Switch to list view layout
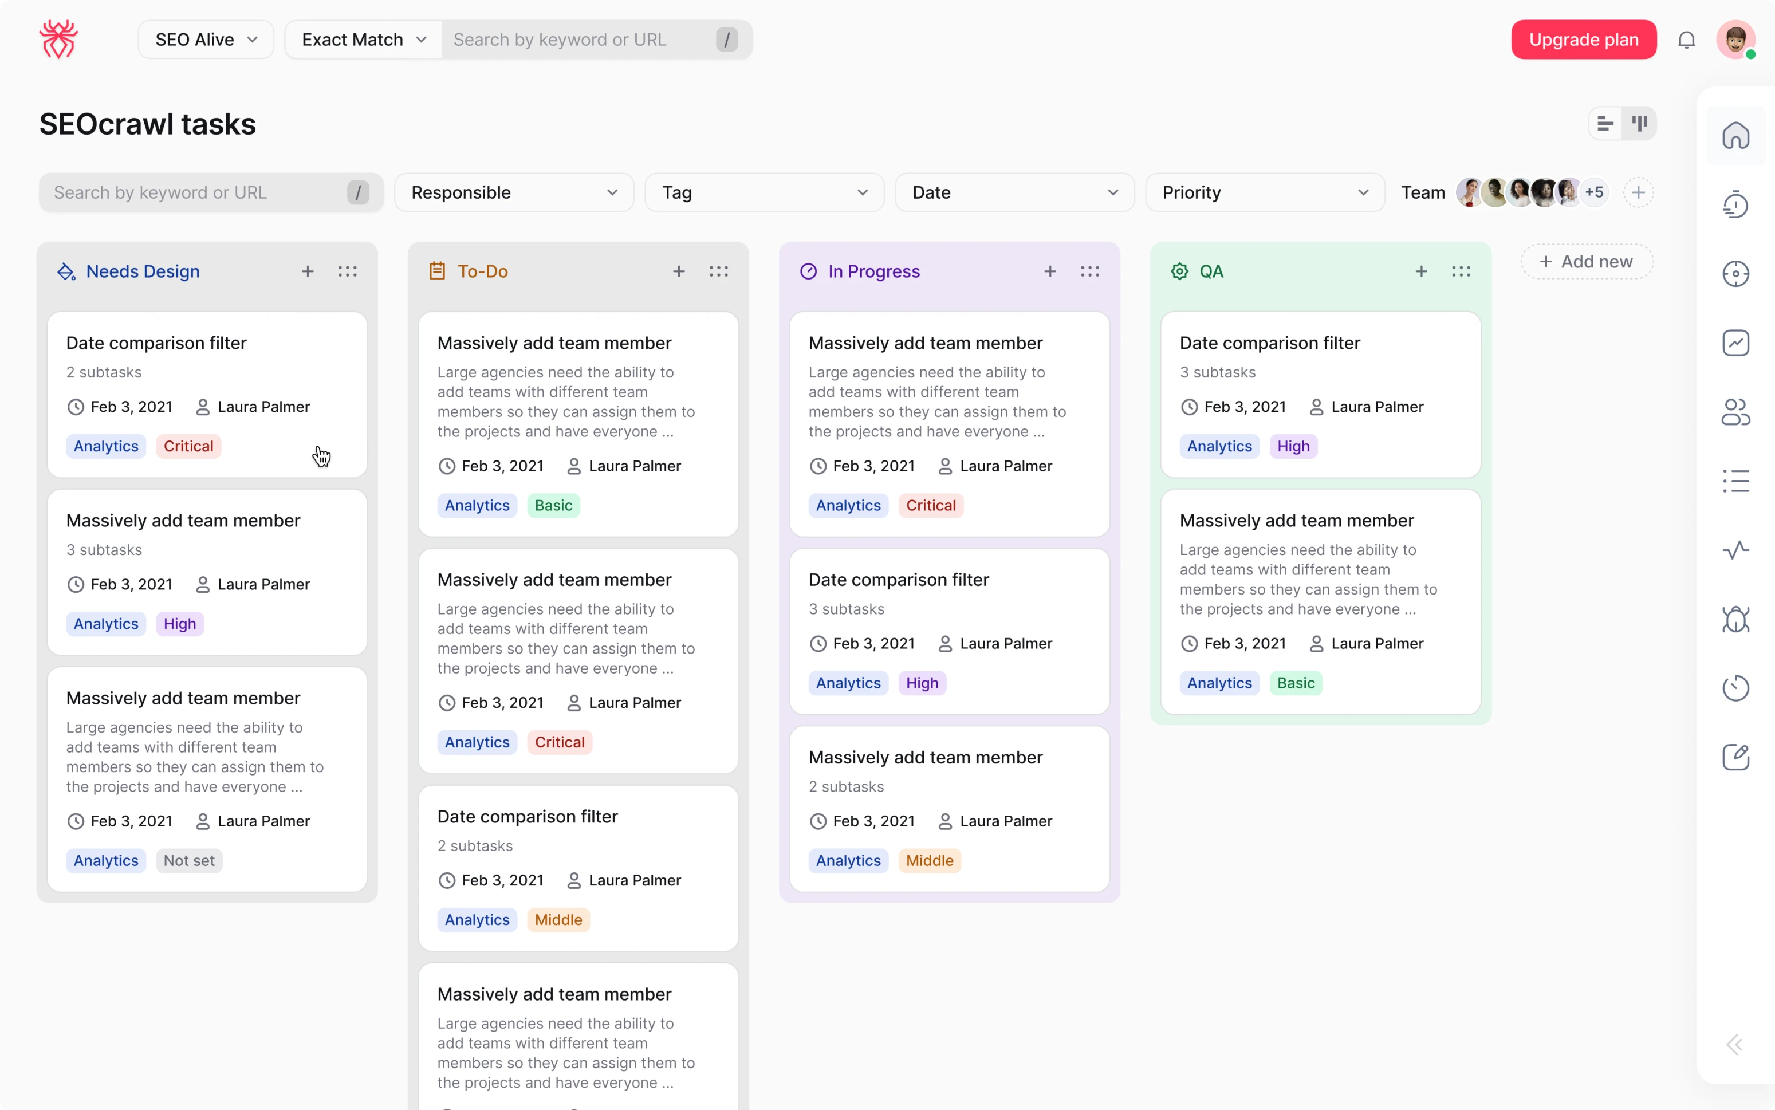The height and width of the screenshot is (1110, 1775). pos(1605,123)
